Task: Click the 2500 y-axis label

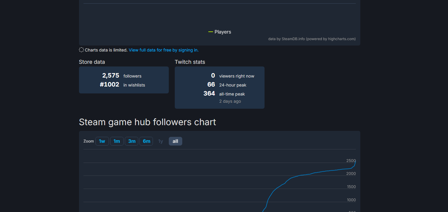Action: pos(351,161)
